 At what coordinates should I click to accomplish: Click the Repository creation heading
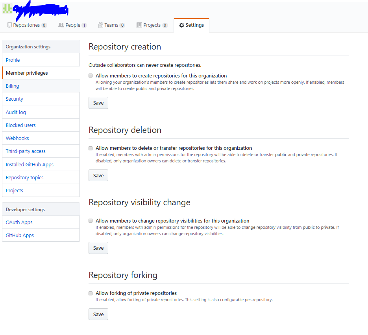[125, 47]
